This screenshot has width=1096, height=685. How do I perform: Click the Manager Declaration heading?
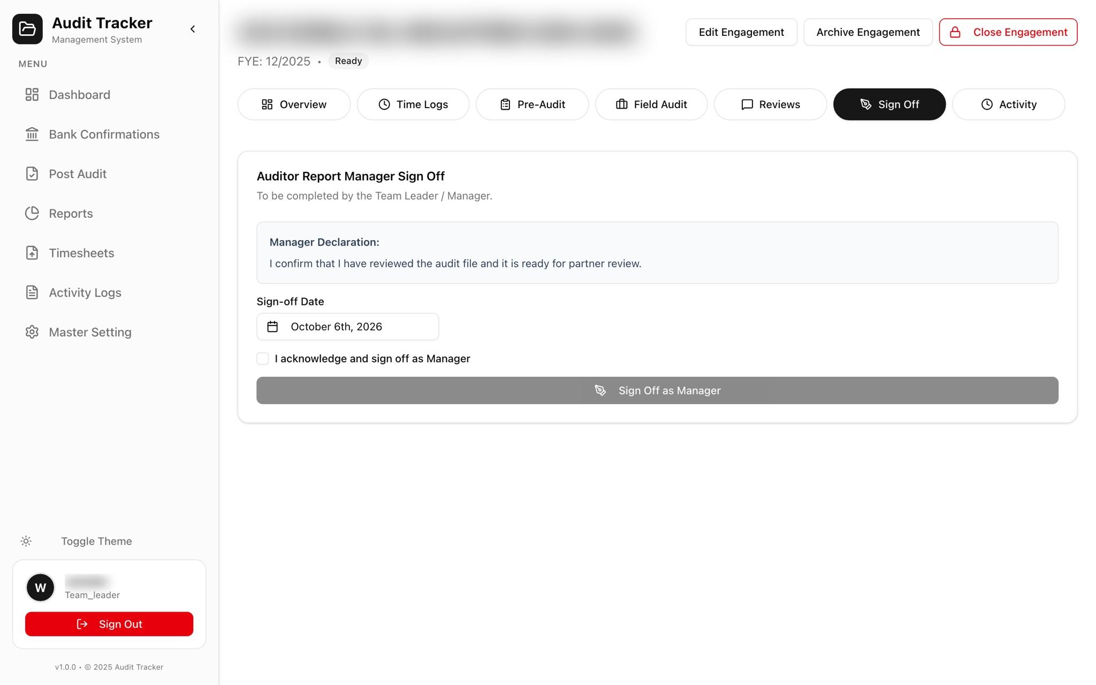pos(324,242)
